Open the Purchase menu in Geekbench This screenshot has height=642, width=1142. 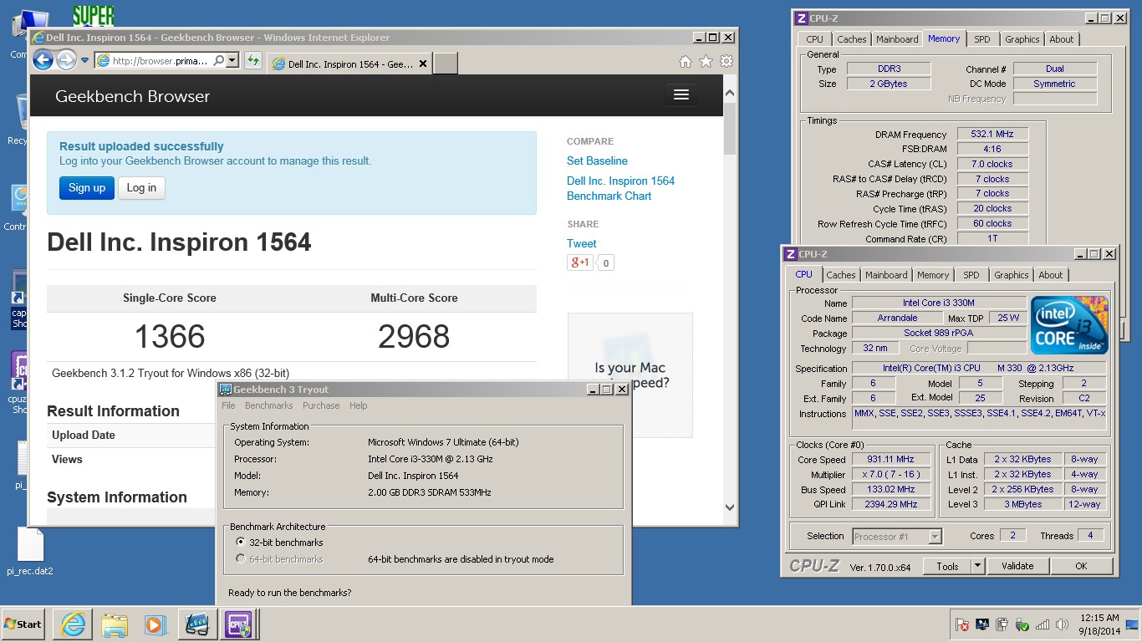pyautogui.click(x=321, y=405)
